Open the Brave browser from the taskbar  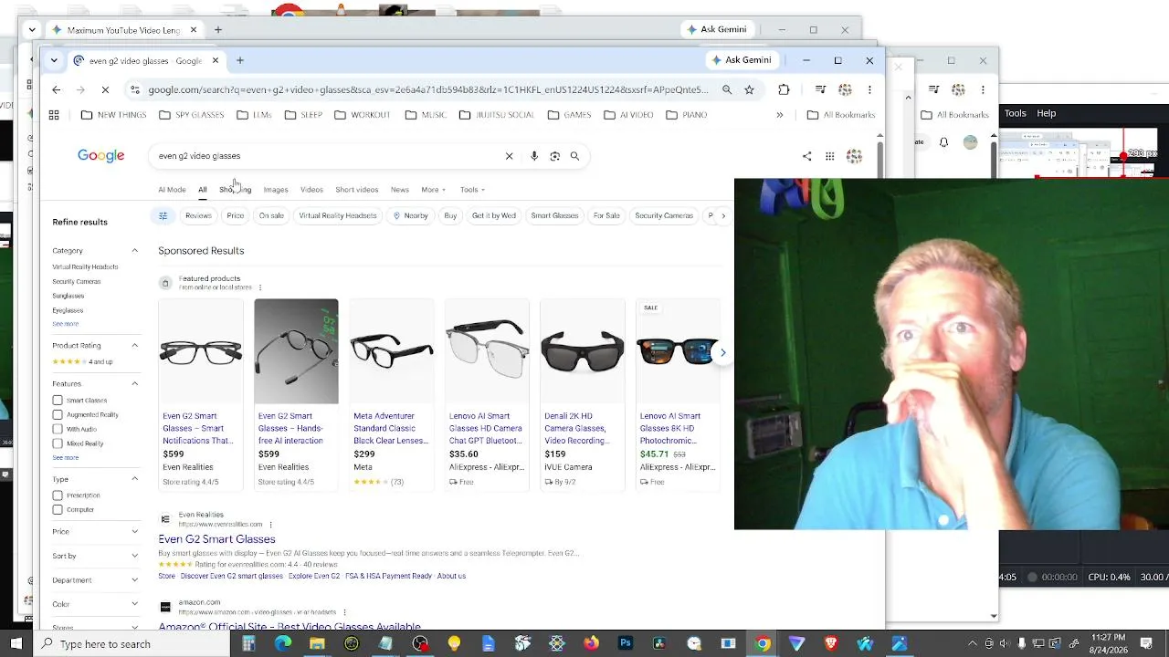(830, 643)
